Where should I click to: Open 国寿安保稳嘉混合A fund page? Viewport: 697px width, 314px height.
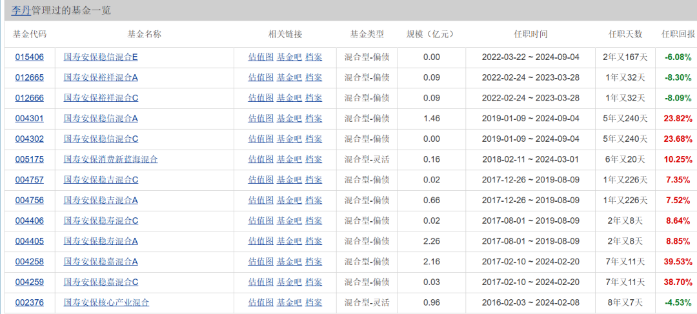[x=101, y=261]
